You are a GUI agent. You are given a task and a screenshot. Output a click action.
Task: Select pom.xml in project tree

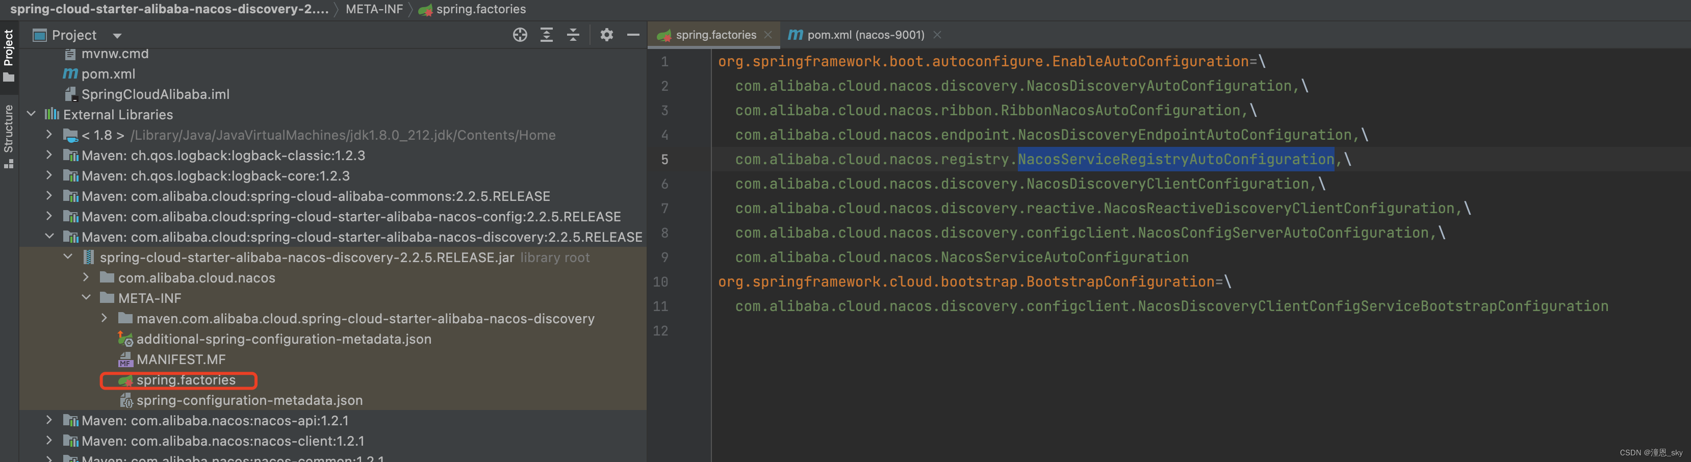click(108, 74)
